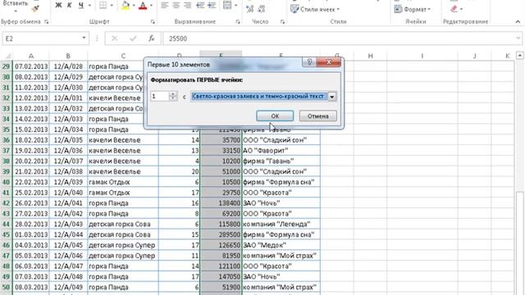525x295 pixels.
Task: Toggle italic formatting (К)
Action: coord(69,6)
